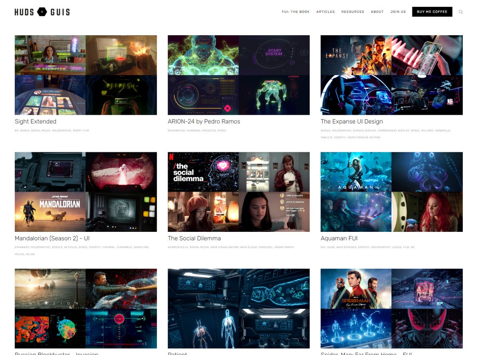Click the Space tag under ARION-24
Image resolution: width=480 pixels, height=355 pixels.
click(222, 130)
